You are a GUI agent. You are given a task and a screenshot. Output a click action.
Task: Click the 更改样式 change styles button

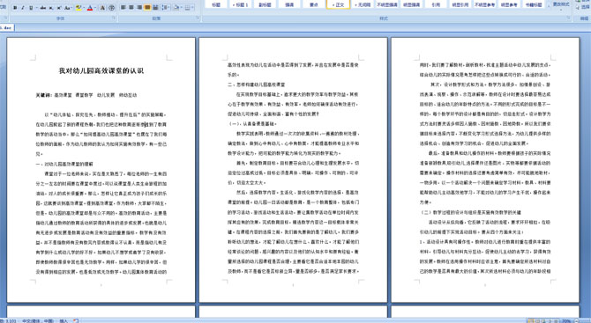(561, 4)
